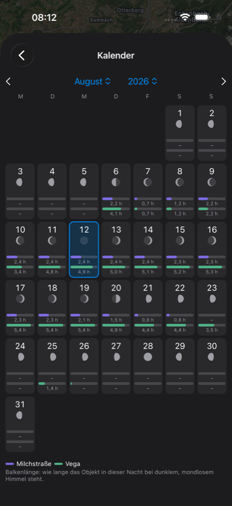Viewport: 232px width, 506px height.
Task: Click the '4,8 h' value on day 11
Action: coord(52,272)
